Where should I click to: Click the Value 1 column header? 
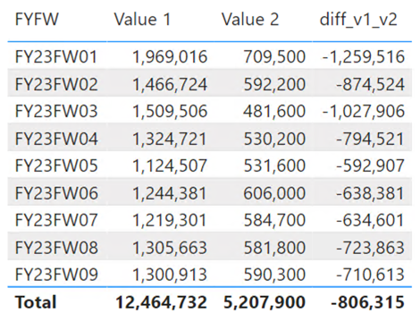(142, 20)
